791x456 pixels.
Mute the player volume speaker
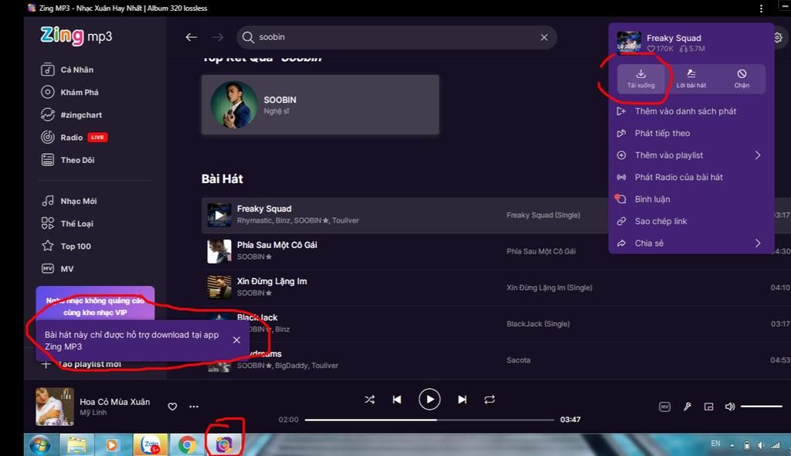tap(730, 407)
